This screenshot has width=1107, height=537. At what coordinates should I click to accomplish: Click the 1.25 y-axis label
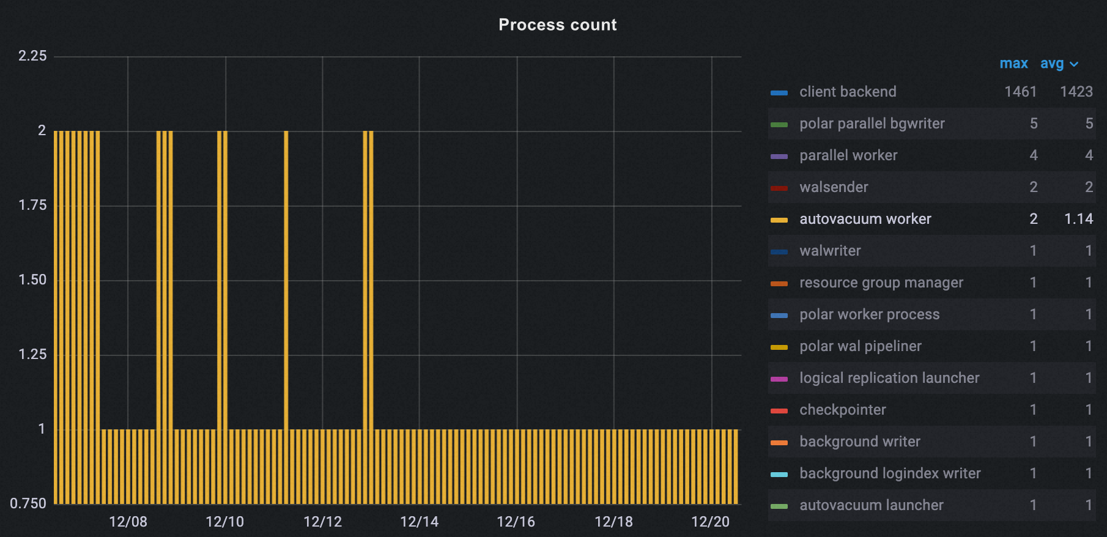[32, 355]
